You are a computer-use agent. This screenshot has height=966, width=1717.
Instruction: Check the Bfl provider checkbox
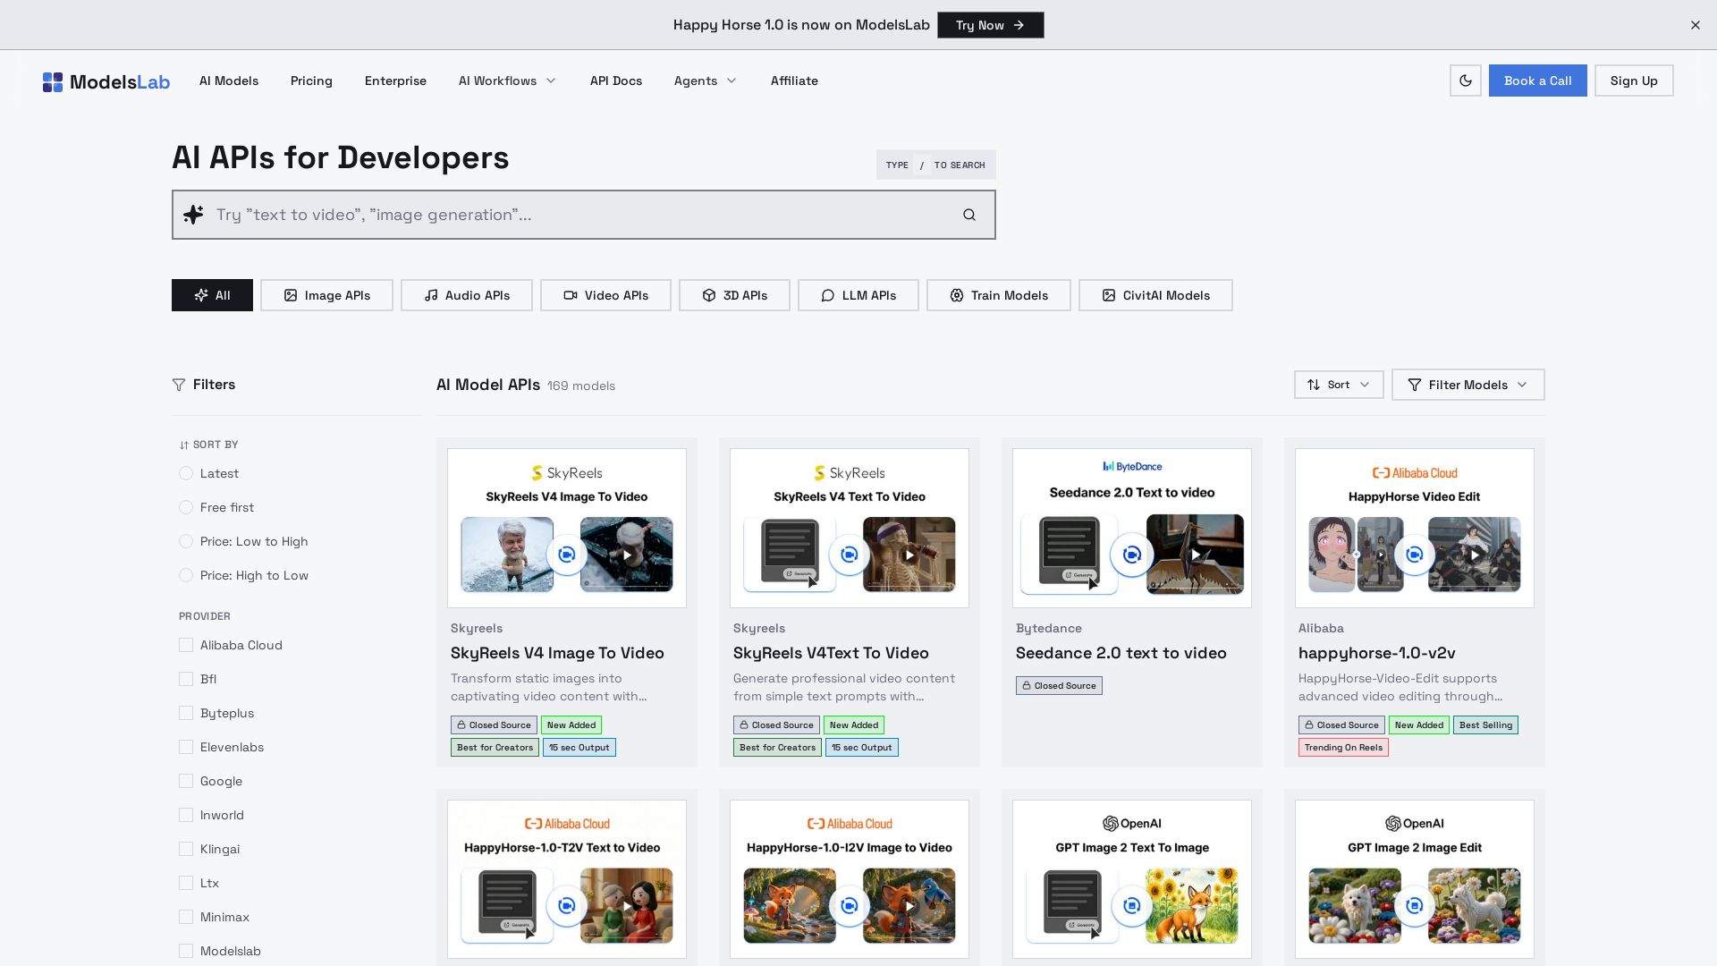click(186, 679)
